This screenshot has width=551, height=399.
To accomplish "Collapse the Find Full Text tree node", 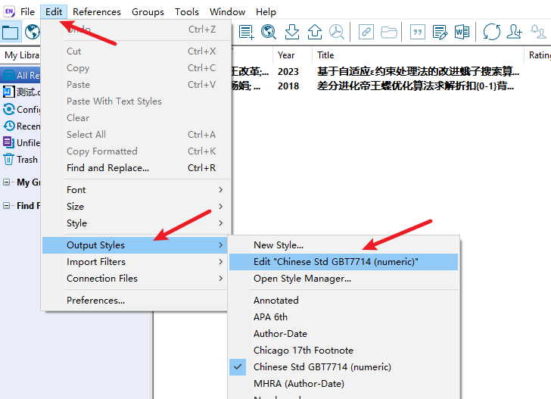I will [x=6, y=206].
